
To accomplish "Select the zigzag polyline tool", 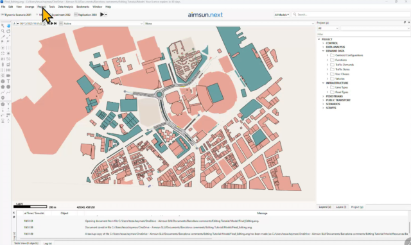I will (3, 92).
